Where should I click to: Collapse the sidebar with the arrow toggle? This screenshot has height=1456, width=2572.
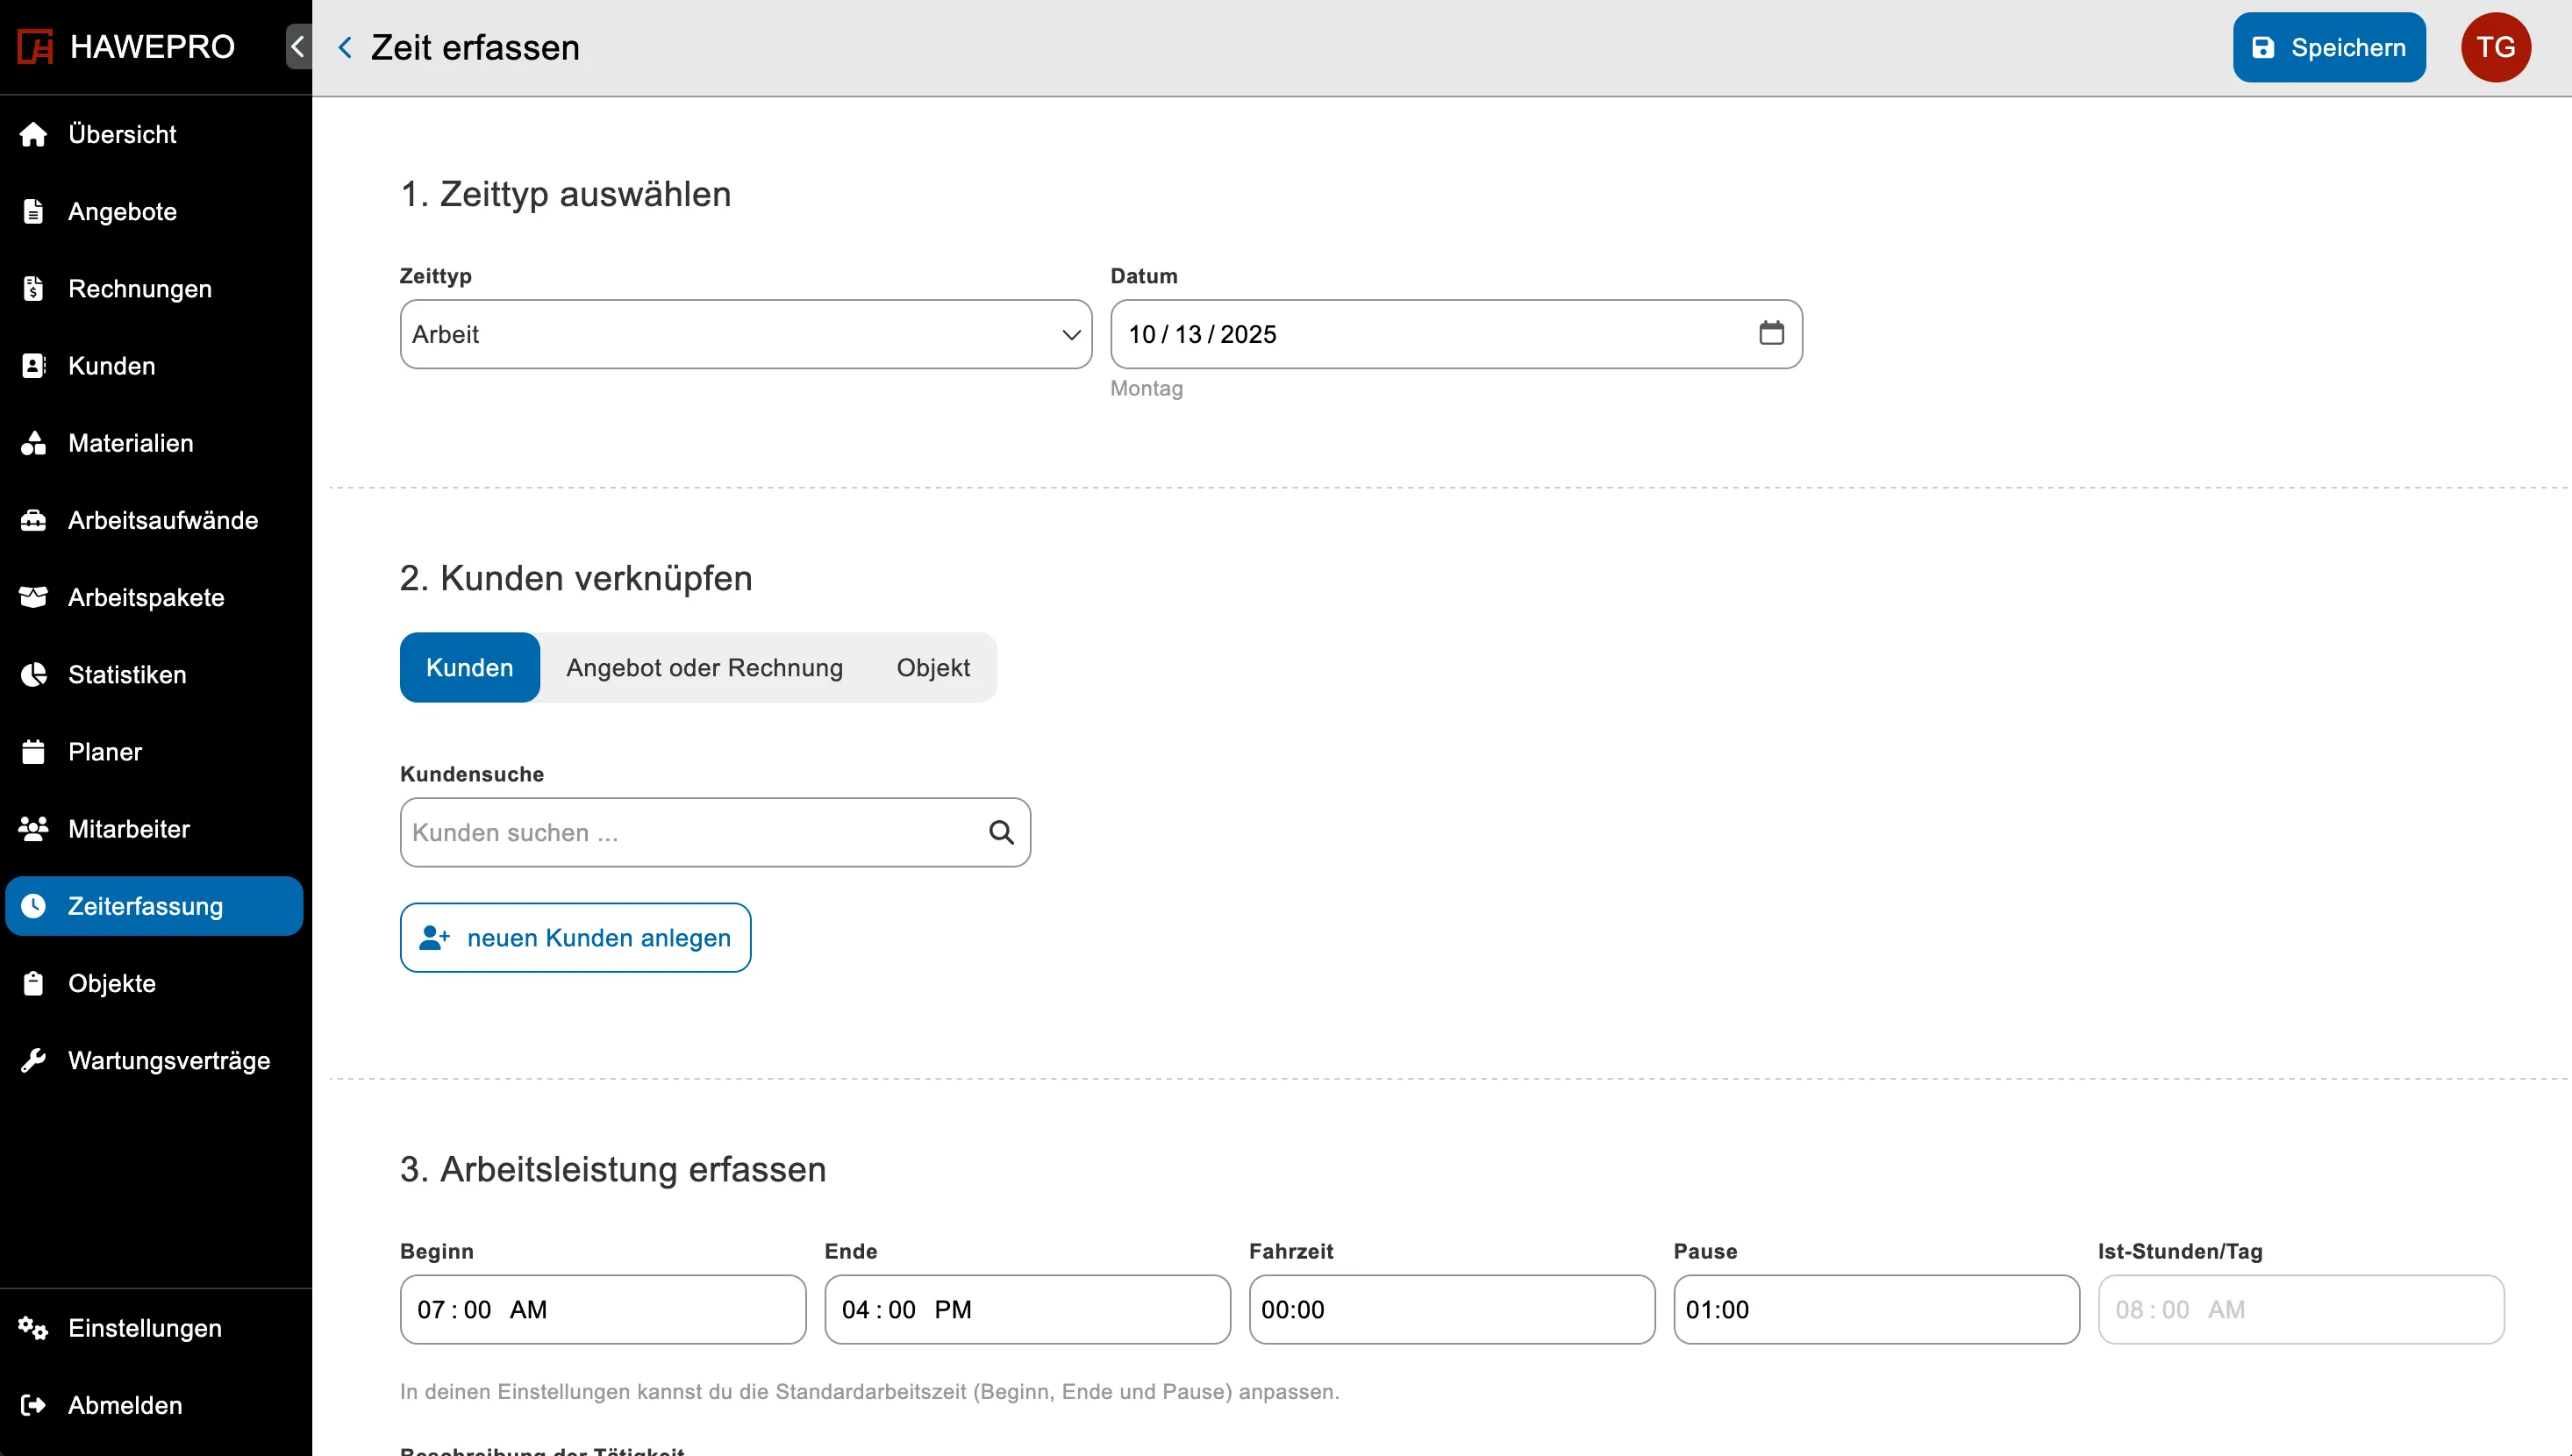tap(298, 47)
